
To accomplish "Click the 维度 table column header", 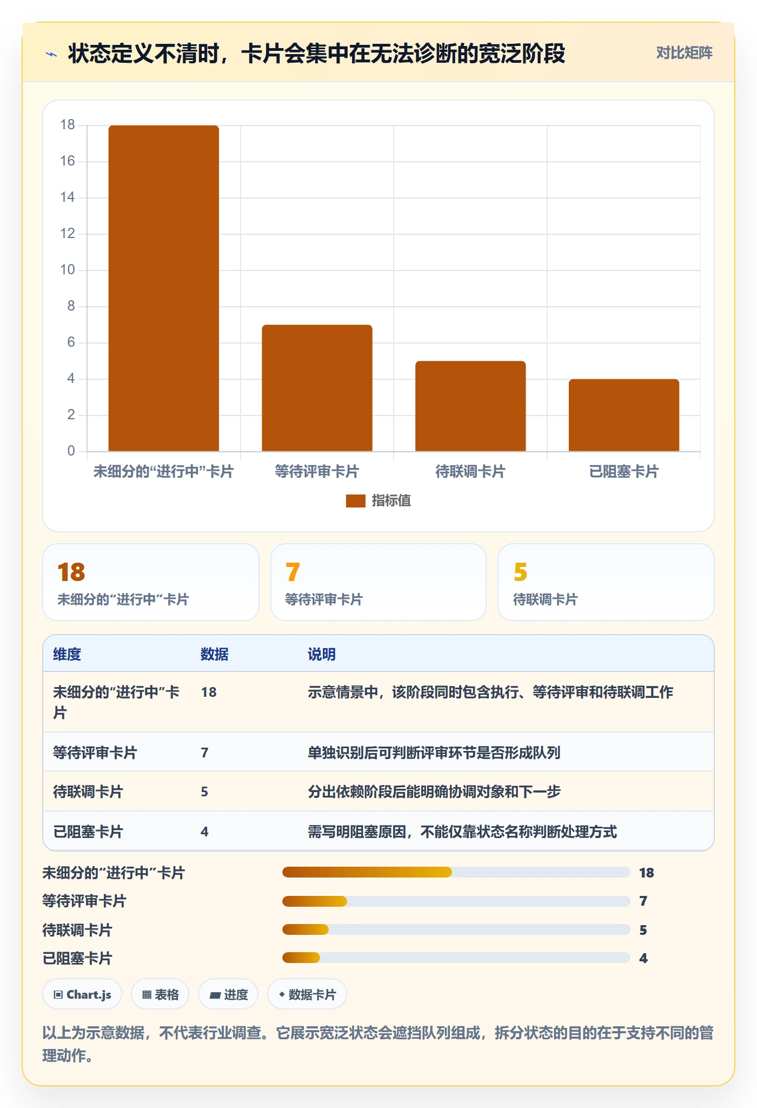I will [x=67, y=654].
